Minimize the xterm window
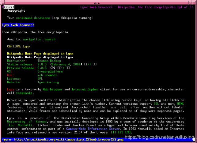Screen dimensions: 197x143 pos(190,3)
